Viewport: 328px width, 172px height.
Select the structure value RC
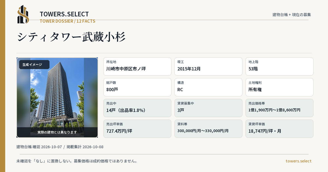[x=180, y=90]
